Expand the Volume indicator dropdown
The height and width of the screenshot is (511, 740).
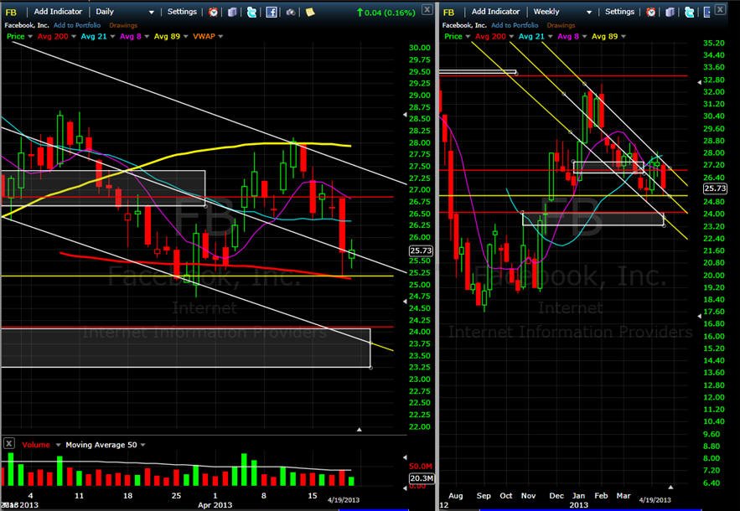pyautogui.click(x=58, y=445)
